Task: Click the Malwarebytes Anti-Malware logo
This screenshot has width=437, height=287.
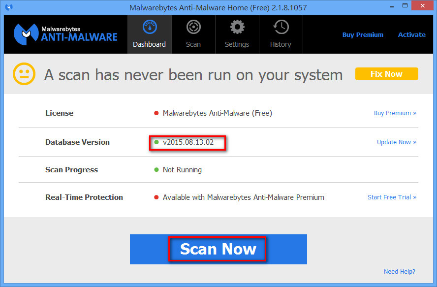Action: pyautogui.click(x=65, y=34)
